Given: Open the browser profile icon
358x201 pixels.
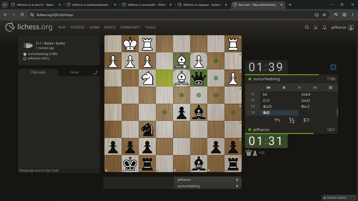Looking at the screenshot, I should click(x=344, y=15).
